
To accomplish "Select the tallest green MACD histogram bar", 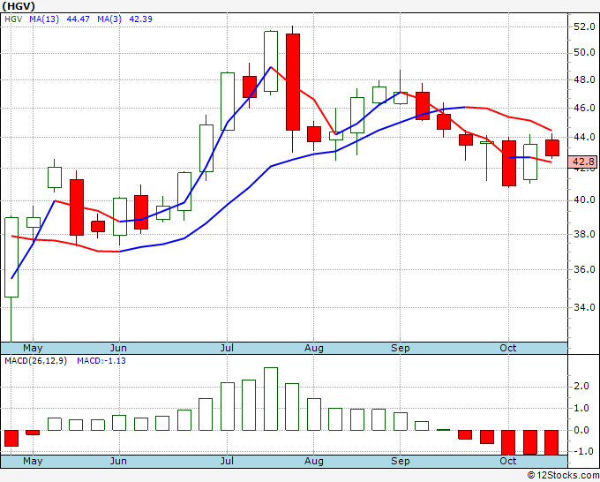I will [271, 399].
